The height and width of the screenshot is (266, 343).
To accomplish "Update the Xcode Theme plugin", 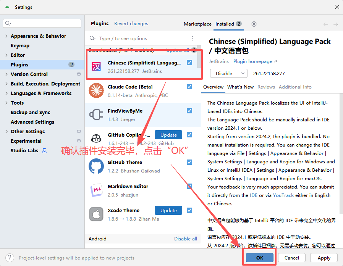I will pos(168,210).
